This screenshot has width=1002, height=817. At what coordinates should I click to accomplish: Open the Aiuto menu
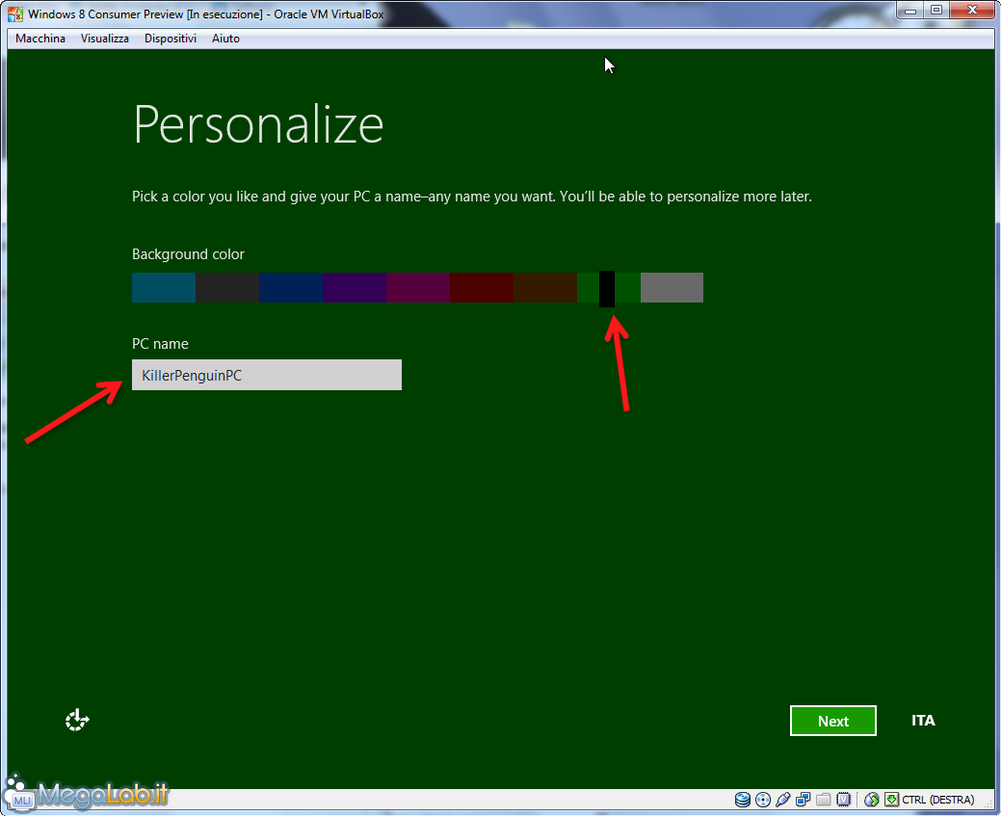point(225,39)
